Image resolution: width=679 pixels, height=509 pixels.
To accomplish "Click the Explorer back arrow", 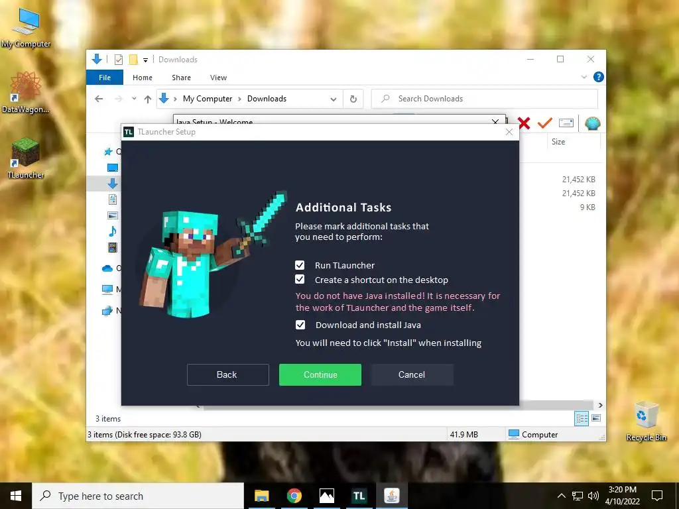I will pos(99,99).
